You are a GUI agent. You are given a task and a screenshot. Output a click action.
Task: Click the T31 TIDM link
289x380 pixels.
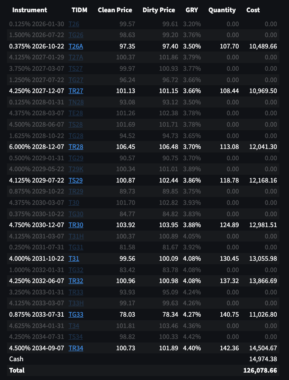click(73, 259)
